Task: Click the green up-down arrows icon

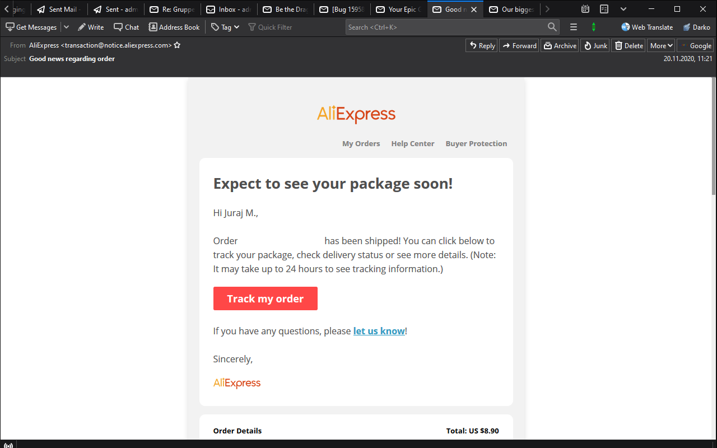Action: click(x=594, y=27)
